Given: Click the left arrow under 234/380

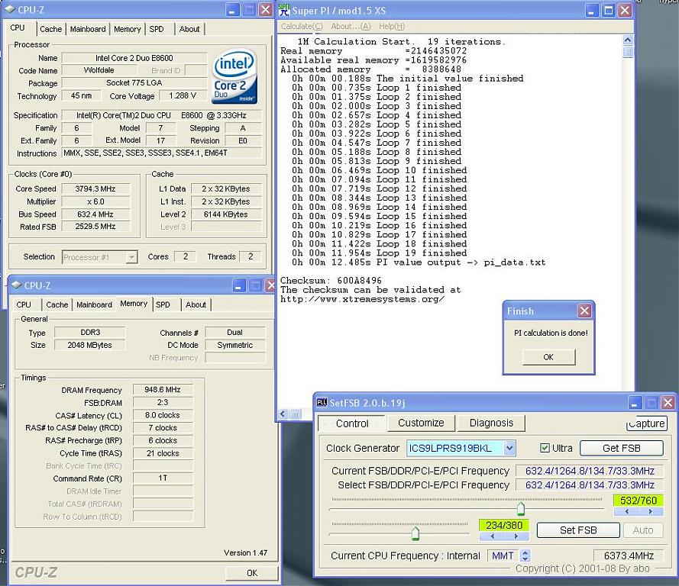Looking at the screenshot, I should [x=492, y=536].
